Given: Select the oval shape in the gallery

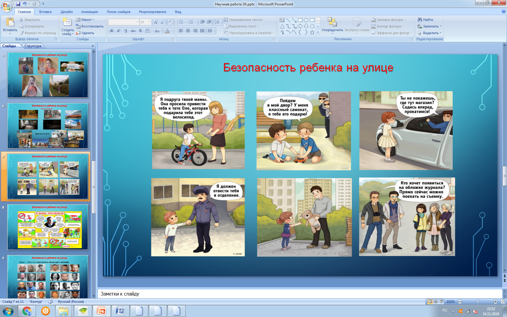Looking at the screenshot, I should tap(306, 20).
